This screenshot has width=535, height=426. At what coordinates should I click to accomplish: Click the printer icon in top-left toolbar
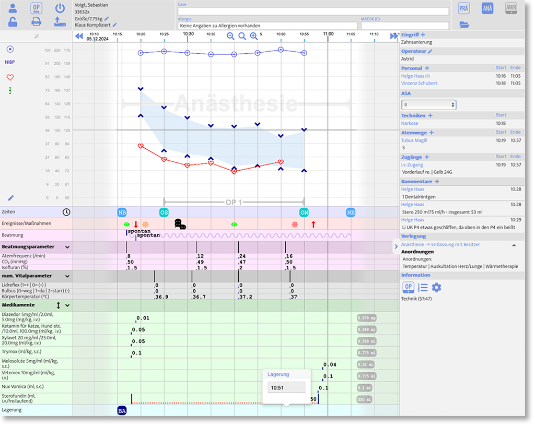37,21
